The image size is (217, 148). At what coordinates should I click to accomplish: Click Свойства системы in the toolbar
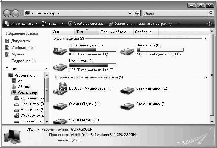[x=86, y=24]
